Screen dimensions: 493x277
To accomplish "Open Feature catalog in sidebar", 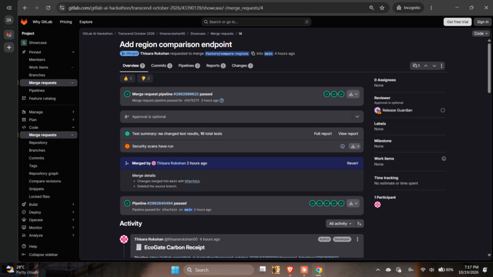I will tap(42, 98).
